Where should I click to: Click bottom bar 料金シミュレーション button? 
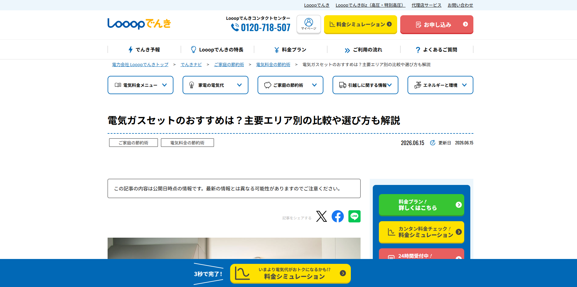coord(290,274)
